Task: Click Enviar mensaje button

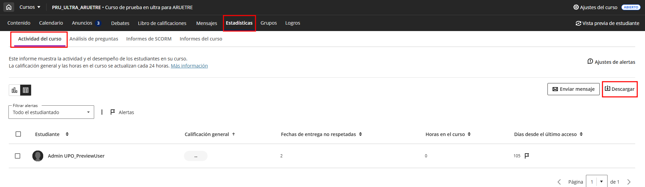Action: 573,89
